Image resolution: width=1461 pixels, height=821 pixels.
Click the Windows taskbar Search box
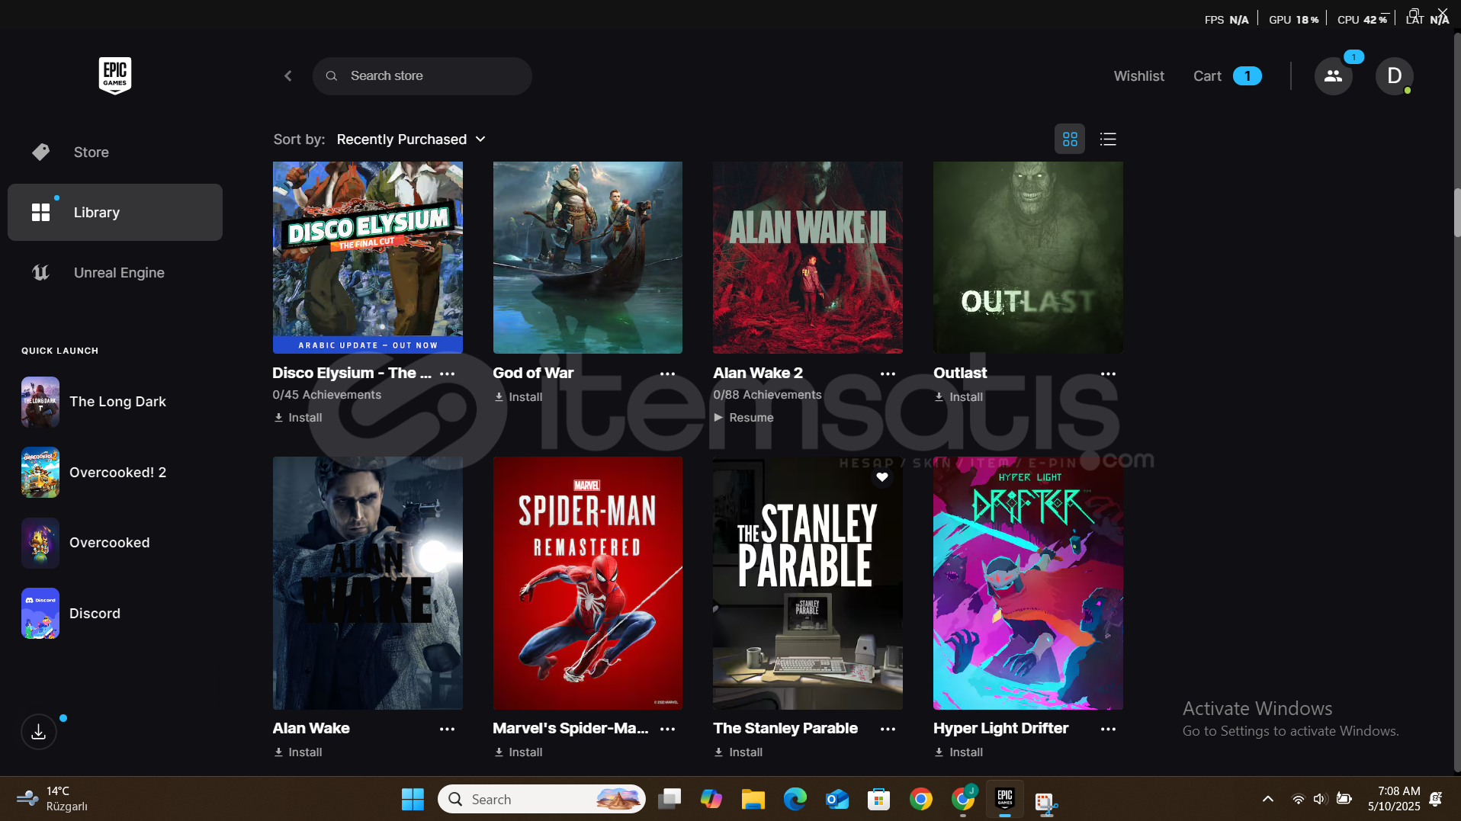click(x=541, y=799)
